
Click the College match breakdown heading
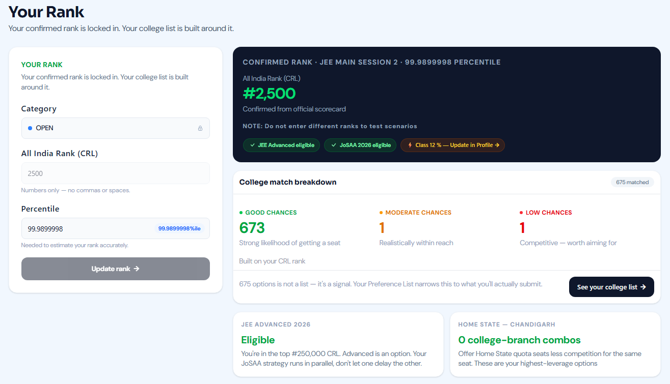click(288, 182)
